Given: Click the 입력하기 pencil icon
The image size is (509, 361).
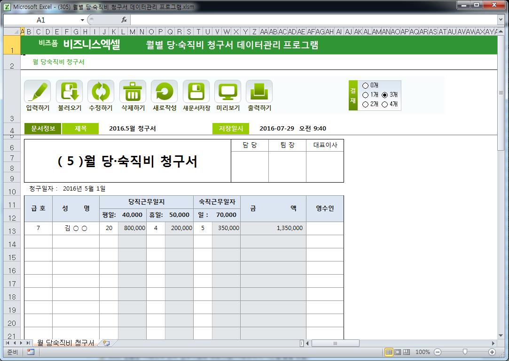Looking at the screenshot, I should point(37,92).
